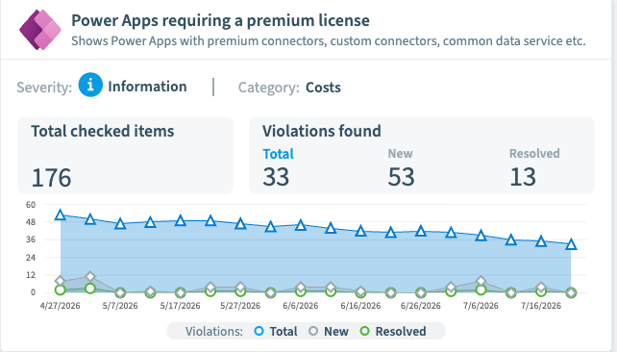Toggle the Resolved series in chart legend
617x352 pixels.
coord(393,331)
